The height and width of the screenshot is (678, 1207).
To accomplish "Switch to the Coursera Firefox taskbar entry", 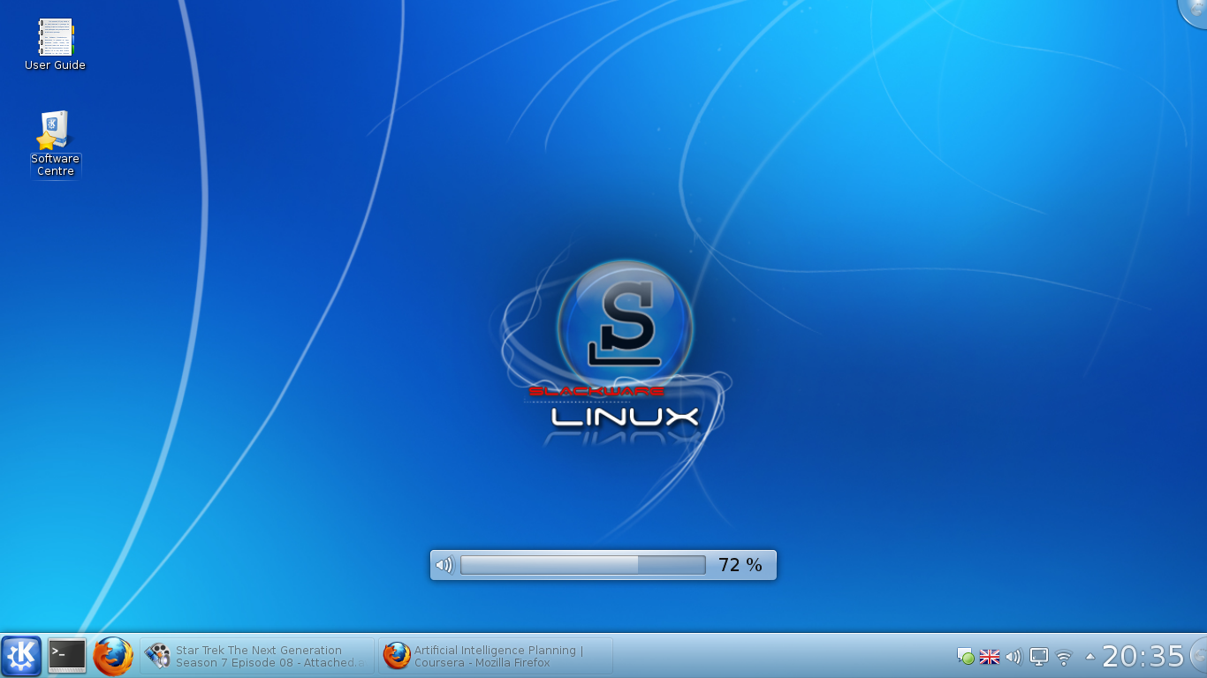I will [496, 656].
